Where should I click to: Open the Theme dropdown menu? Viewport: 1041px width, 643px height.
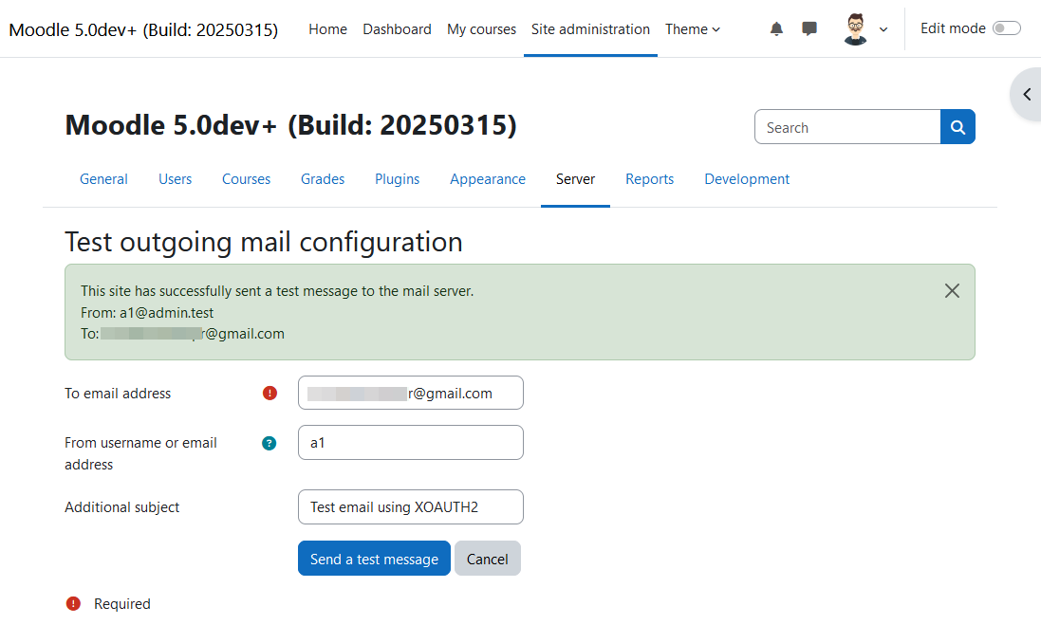693,29
